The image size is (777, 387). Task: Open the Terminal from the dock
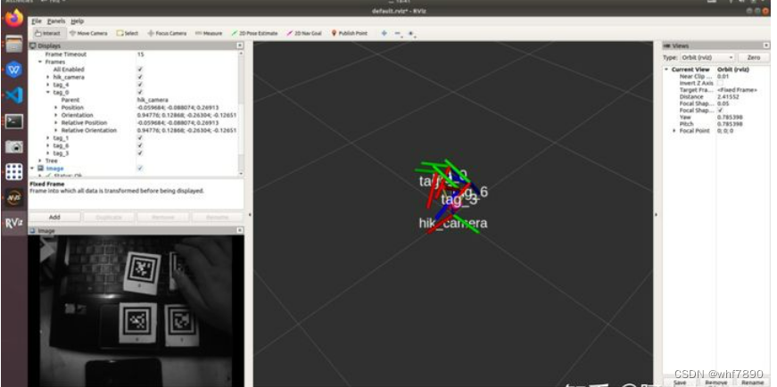pos(14,121)
